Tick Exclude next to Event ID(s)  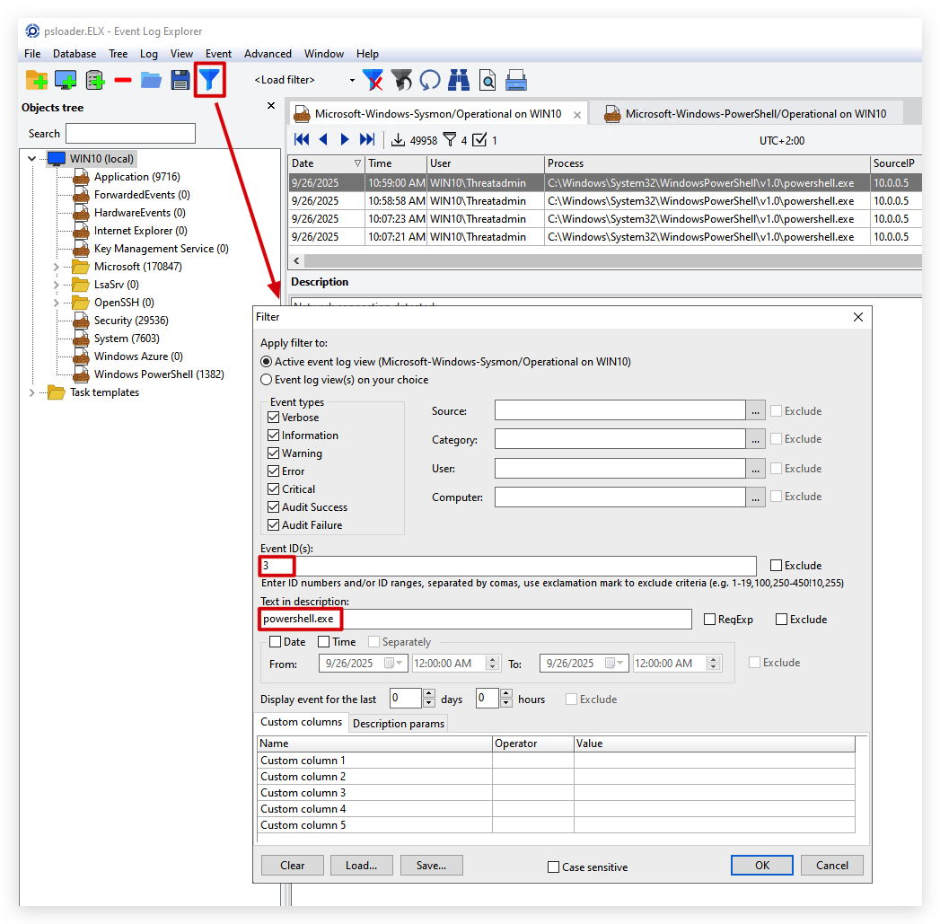coord(777,566)
